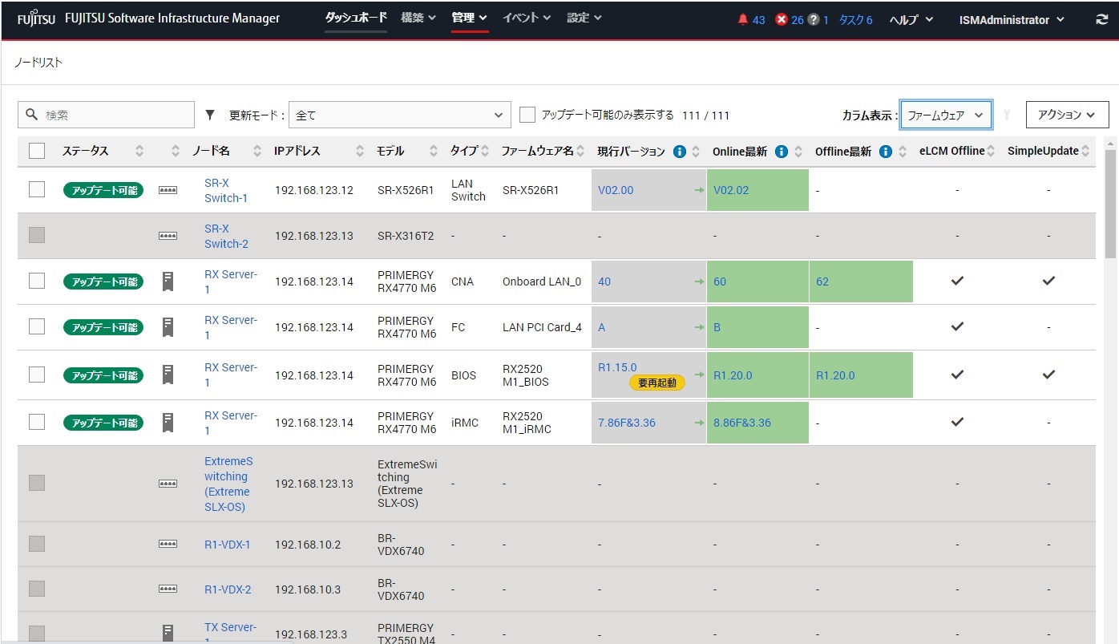This screenshot has height=644, width=1119.
Task: Click green Online cell 8.86F&3.36
Action: coord(757,423)
